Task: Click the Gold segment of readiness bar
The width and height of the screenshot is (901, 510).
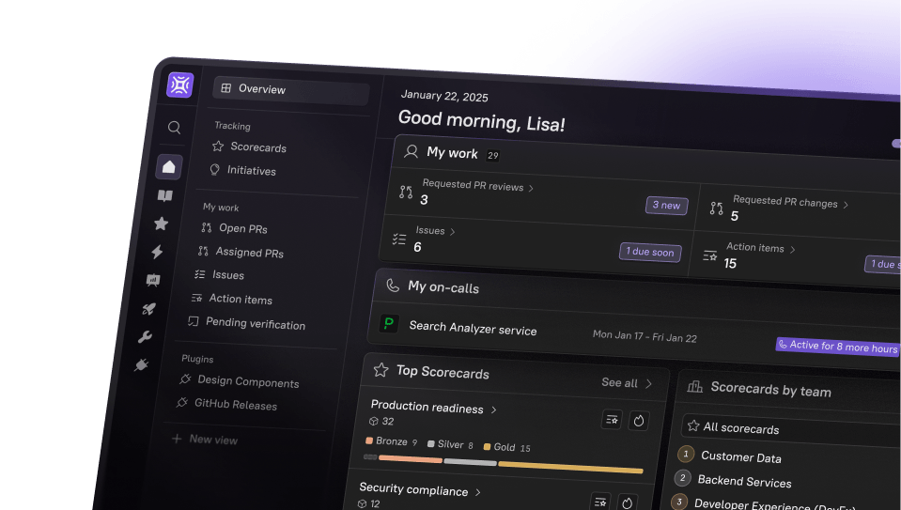Action: [570, 468]
